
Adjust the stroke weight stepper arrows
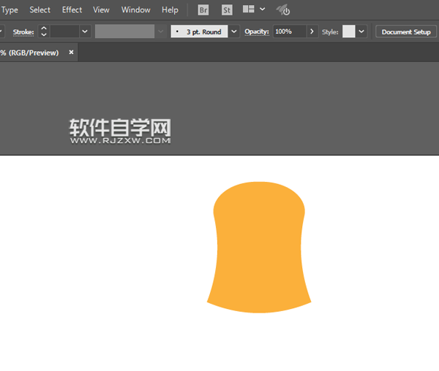[43, 32]
